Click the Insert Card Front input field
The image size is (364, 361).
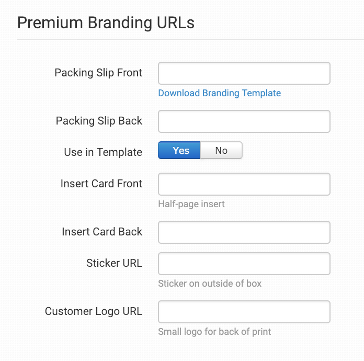(x=244, y=184)
